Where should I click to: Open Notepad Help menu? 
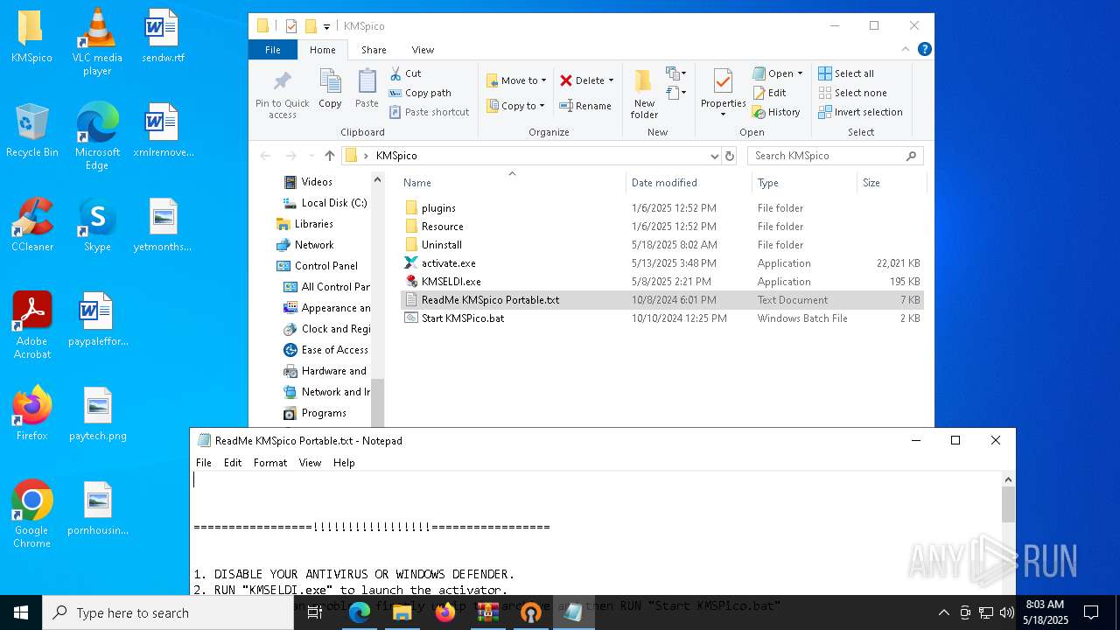(x=344, y=463)
